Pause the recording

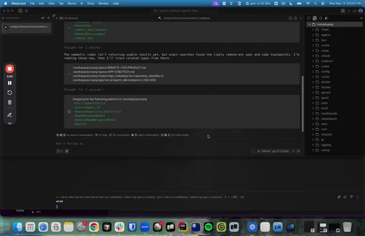[x=10, y=83]
